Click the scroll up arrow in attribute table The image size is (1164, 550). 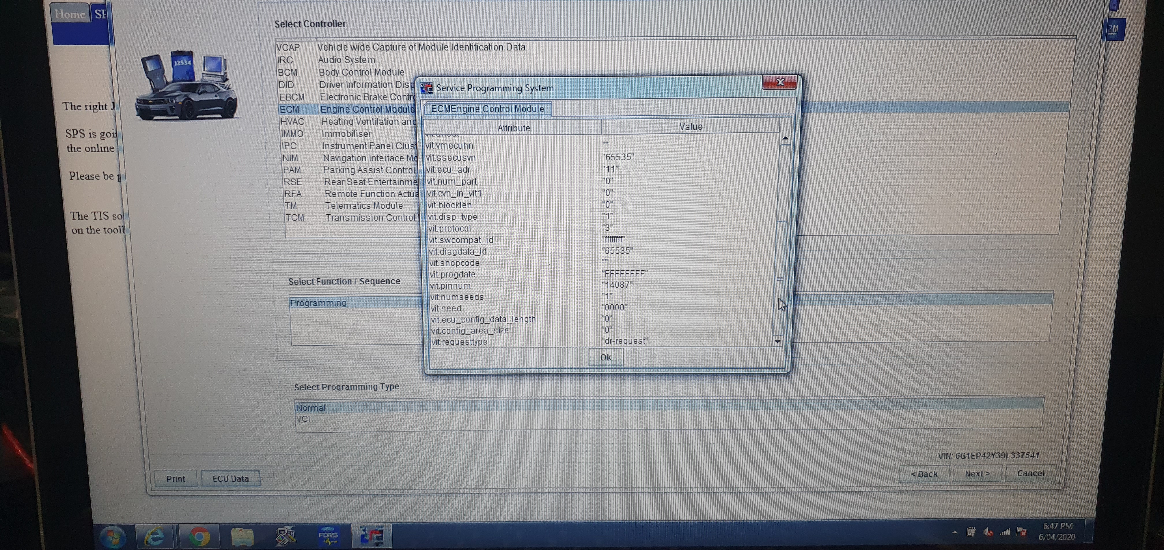coord(785,139)
